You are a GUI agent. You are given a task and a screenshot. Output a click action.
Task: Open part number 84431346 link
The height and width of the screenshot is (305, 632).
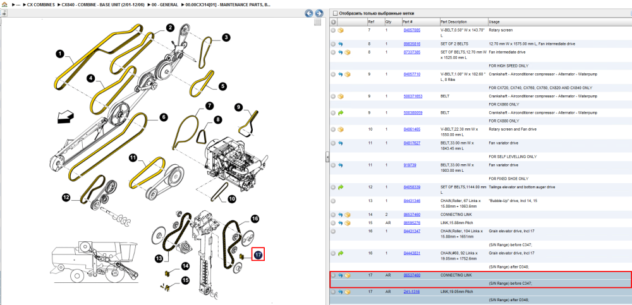[412, 201]
